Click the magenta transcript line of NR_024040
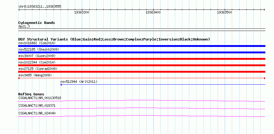 pyautogui.click(x=142, y=116)
